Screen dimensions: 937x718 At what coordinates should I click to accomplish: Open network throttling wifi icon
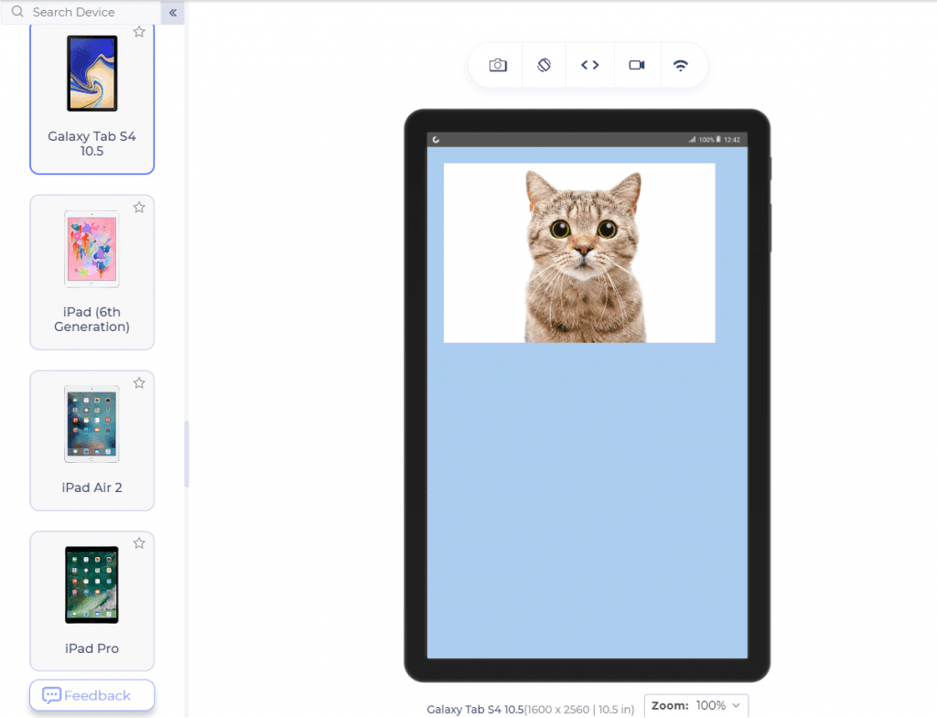tap(680, 65)
